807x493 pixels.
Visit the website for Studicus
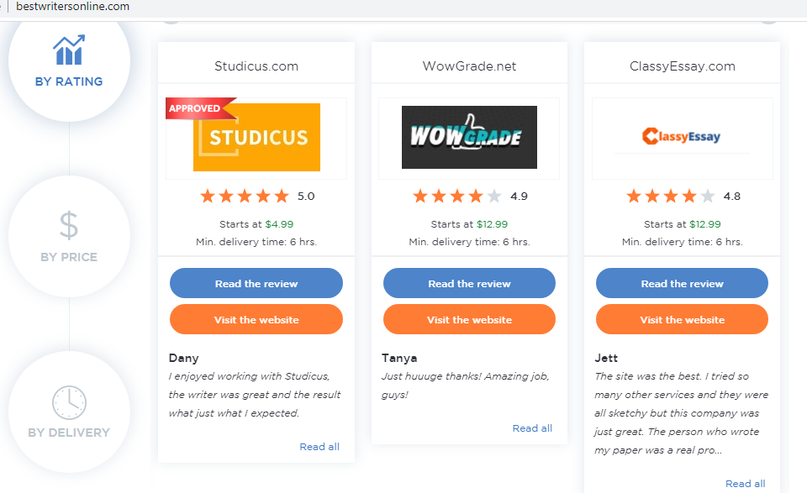256,320
